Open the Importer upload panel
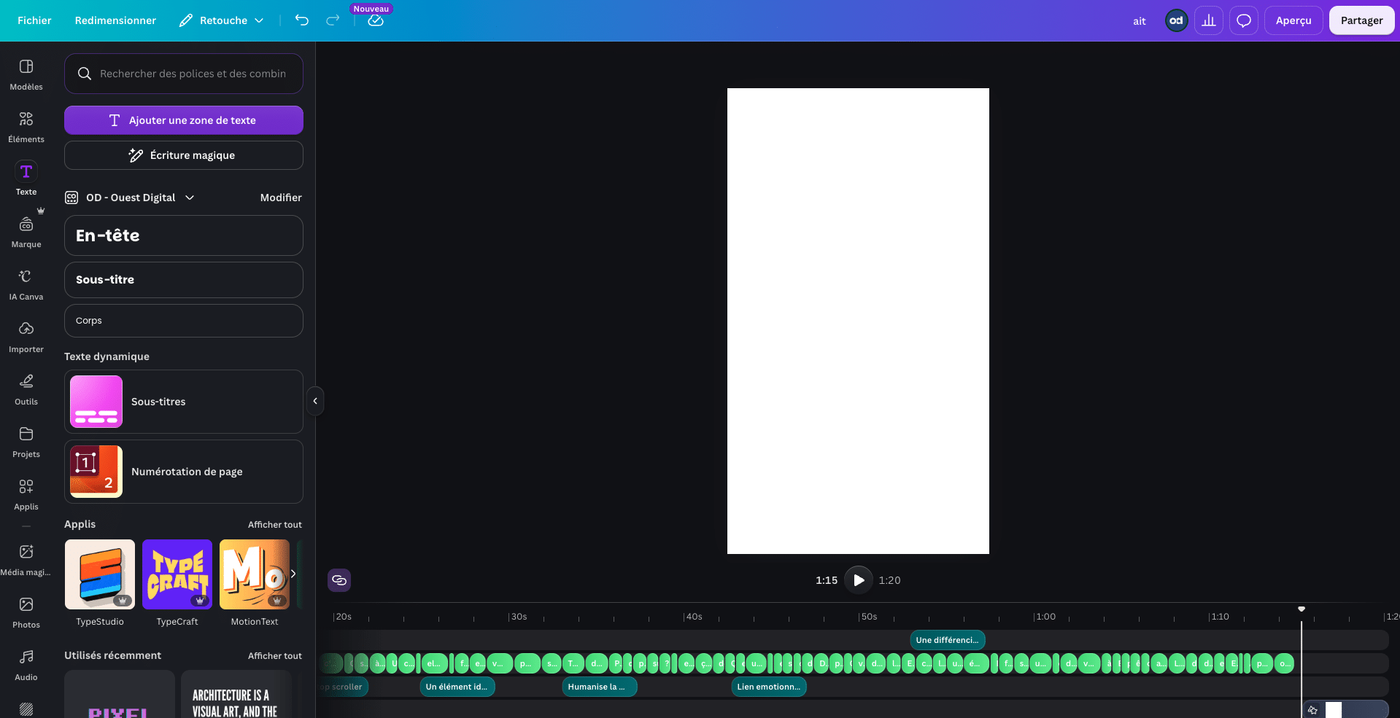1400x718 pixels. pos(26,337)
